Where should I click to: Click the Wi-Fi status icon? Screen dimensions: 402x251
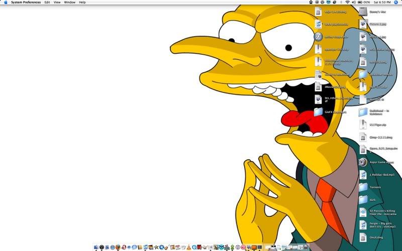coord(347,2)
